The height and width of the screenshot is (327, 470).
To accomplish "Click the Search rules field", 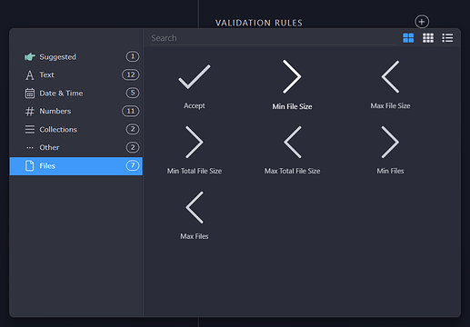I will pyautogui.click(x=274, y=38).
